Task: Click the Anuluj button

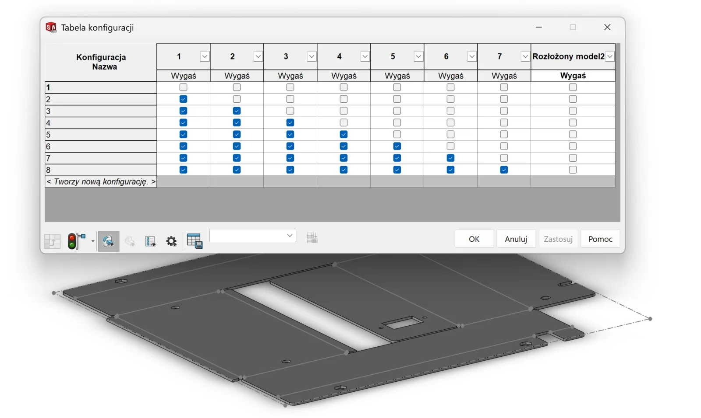Action: [x=516, y=239]
